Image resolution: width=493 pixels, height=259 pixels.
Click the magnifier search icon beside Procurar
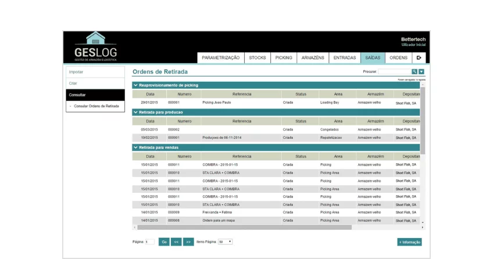415,72
